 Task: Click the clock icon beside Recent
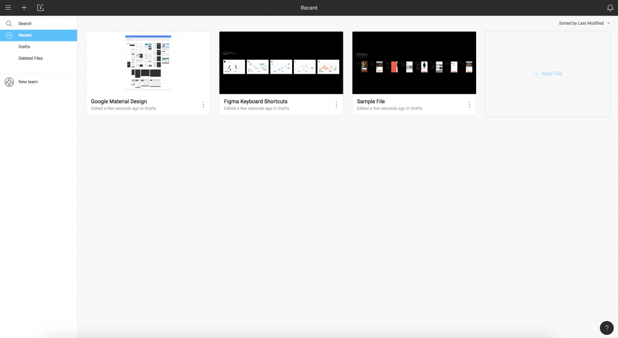(8, 35)
